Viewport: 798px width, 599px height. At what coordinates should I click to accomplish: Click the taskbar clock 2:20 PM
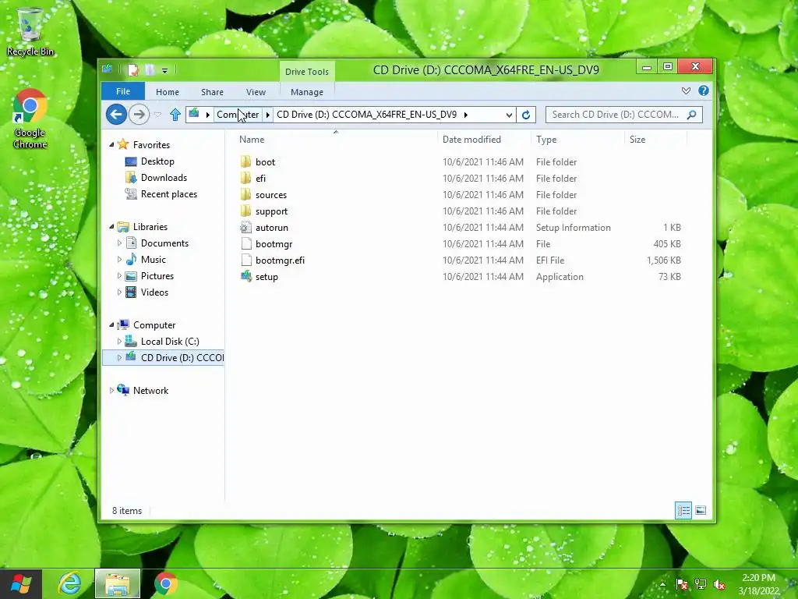[x=758, y=578]
